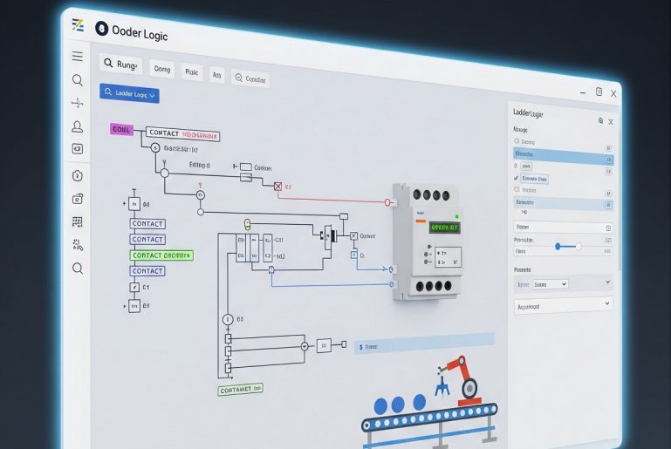
Task: Click the white slider handle in the panel
Action: (579, 247)
